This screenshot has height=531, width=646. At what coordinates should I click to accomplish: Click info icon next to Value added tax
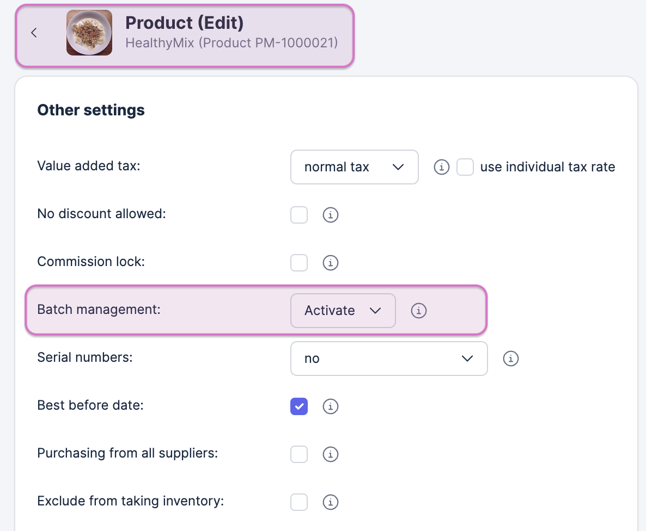pos(441,167)
